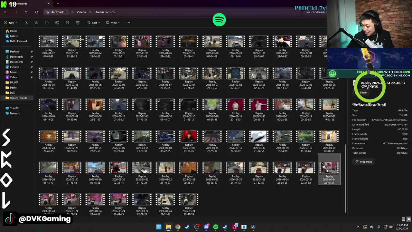Open the Pictures quick access folder

(x=14, y=67)
